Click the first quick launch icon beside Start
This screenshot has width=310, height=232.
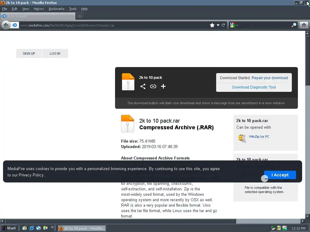pyautogui.click(x=25, y=228)
